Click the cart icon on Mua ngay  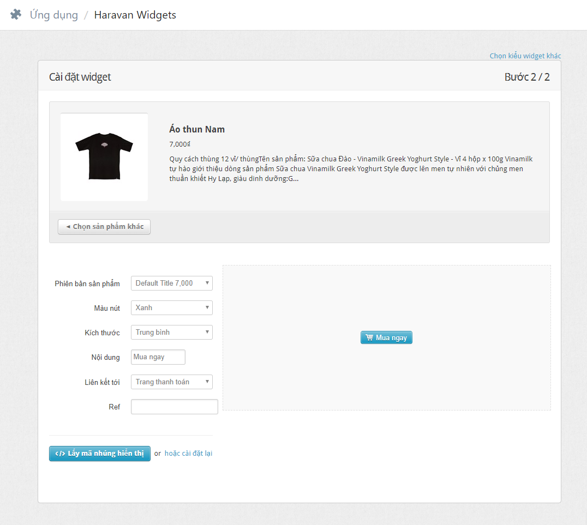click(369, 337)
